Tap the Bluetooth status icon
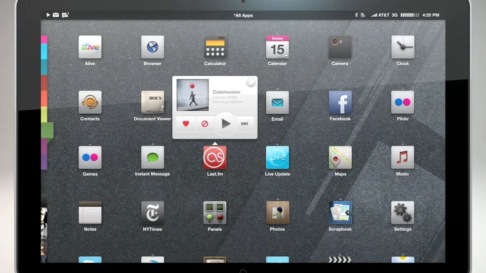Viewport: 486px width, 273px height. tap(356, 15)
